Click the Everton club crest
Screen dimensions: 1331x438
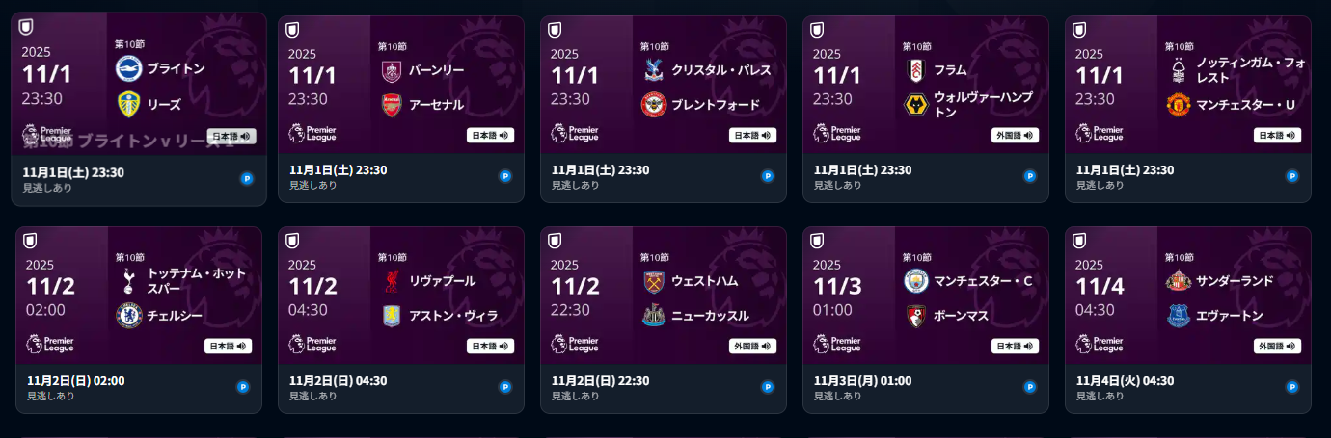pyautogui.click(x=1179, y=316)
